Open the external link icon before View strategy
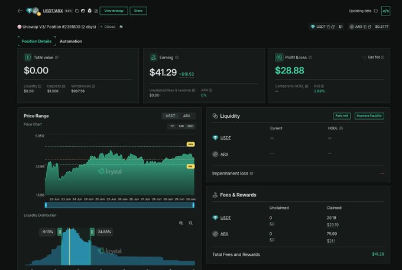 (96, 11)
